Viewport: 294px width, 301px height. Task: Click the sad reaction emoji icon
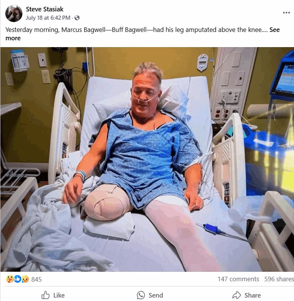click(x=25, y=279)
